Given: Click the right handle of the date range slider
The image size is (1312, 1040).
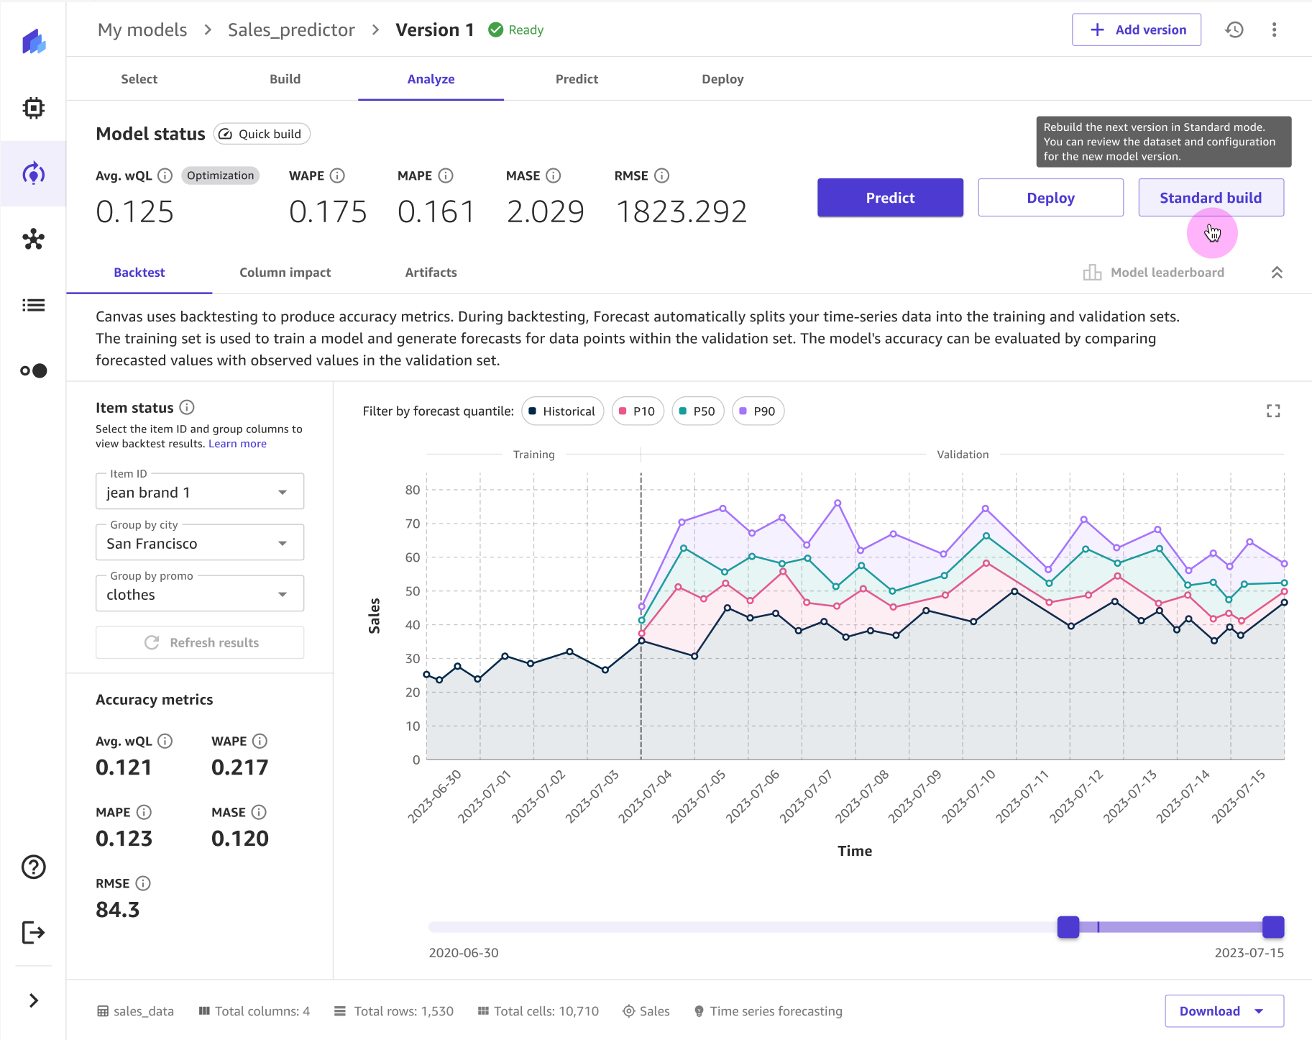Looking at the screenshot, I should (1272, 928).
